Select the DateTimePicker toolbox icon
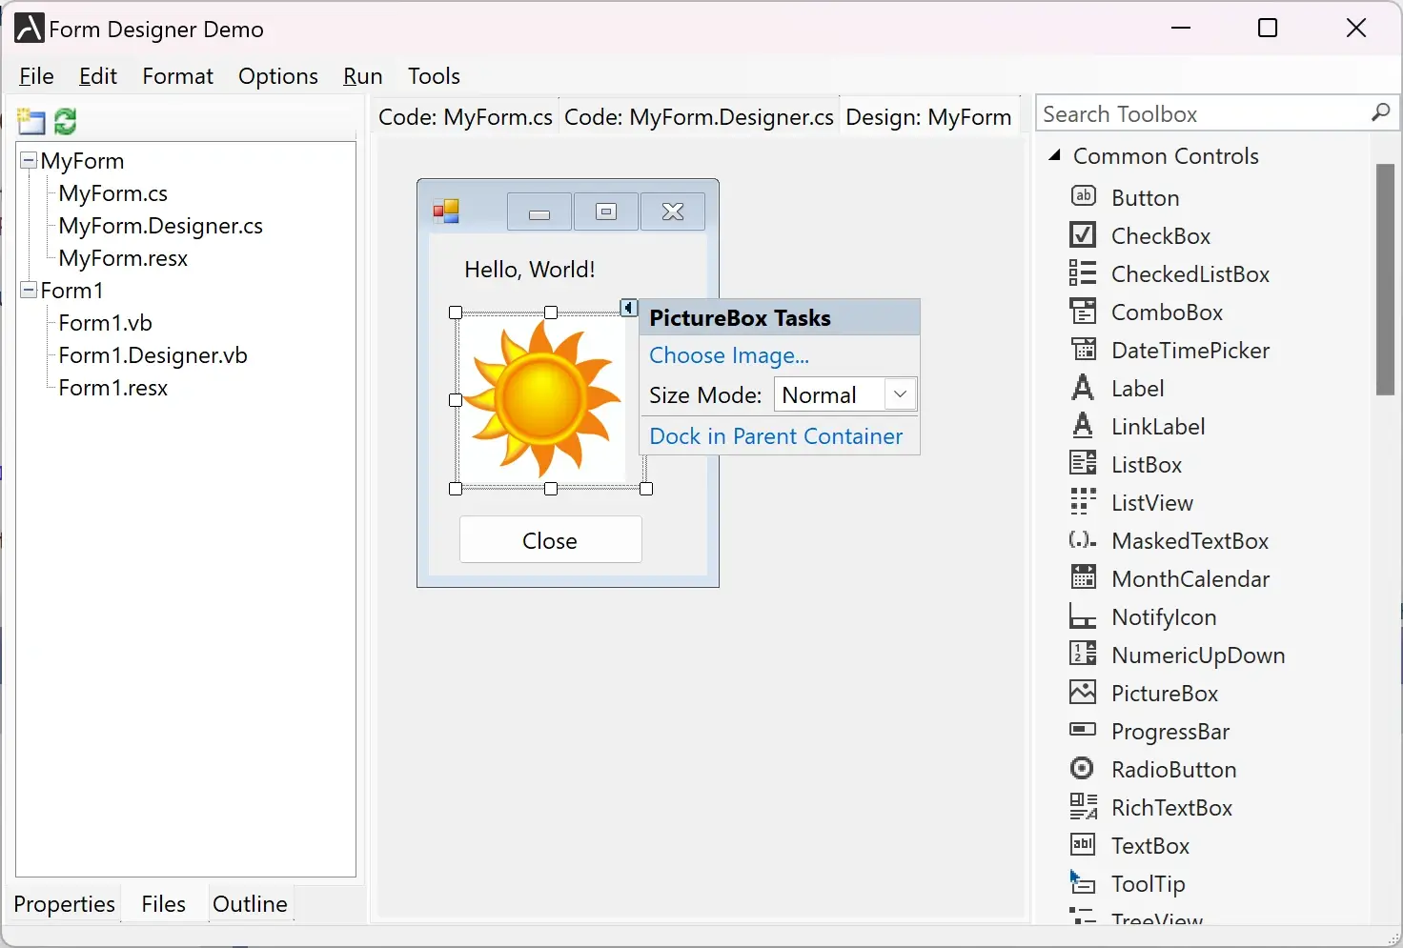Viewport: 1403px width, 948px height. coord(1083,350)
